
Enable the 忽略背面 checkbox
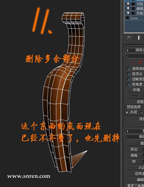(x=128, y=79)
